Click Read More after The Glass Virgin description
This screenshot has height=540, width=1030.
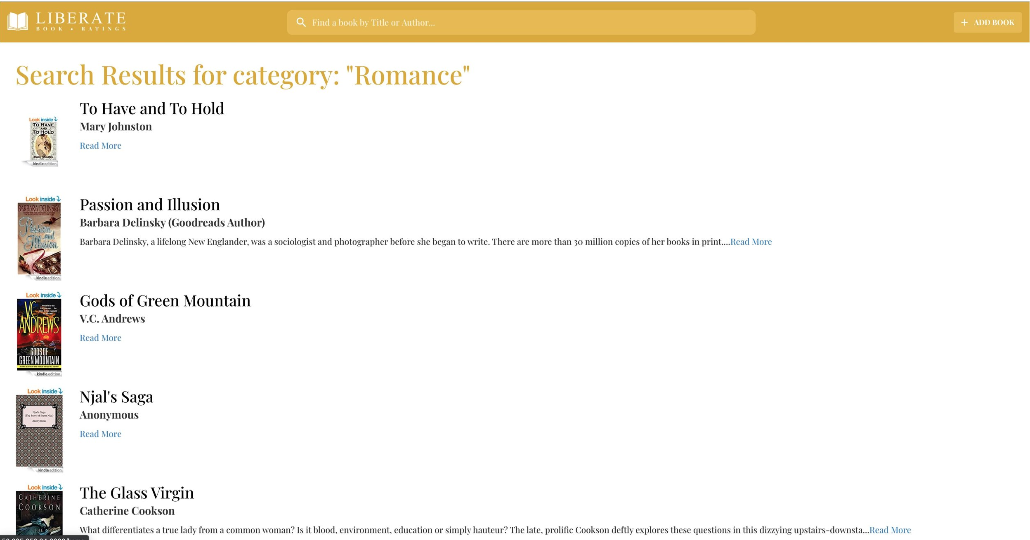(x=890, y=530)
